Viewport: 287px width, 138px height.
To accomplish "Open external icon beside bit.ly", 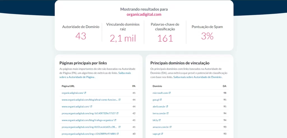I will click(159, 120).
